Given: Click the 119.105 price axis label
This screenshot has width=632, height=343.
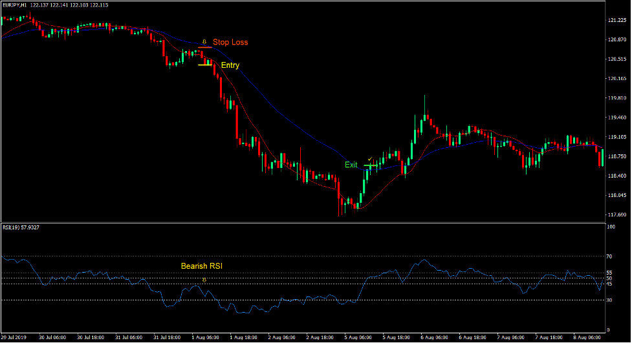Looking at the screenshot, I should 617,137.
